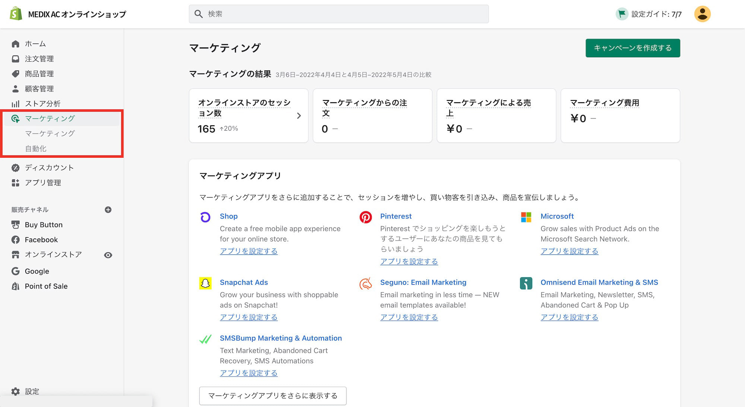
Task: Select the 自動化 sub-item
Action: click(x=36, y=148)
